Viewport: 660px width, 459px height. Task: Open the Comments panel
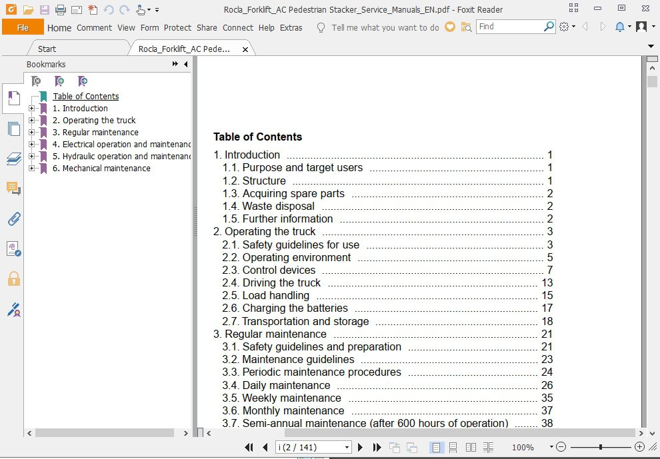click(14, 189)
